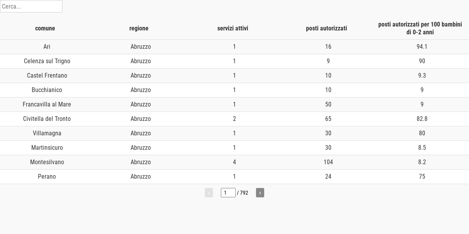Select the Ari row comune cell
This screenshot has width=469, height=234.
pyautogui.click(x=47, y=47)
